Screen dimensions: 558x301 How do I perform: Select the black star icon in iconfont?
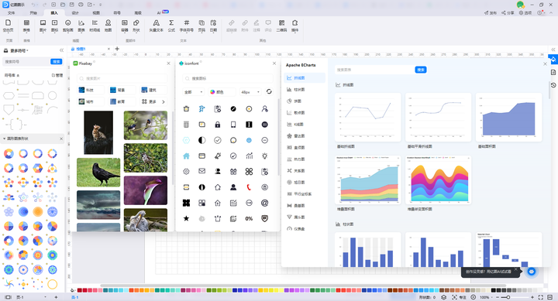tap(186, 218)
